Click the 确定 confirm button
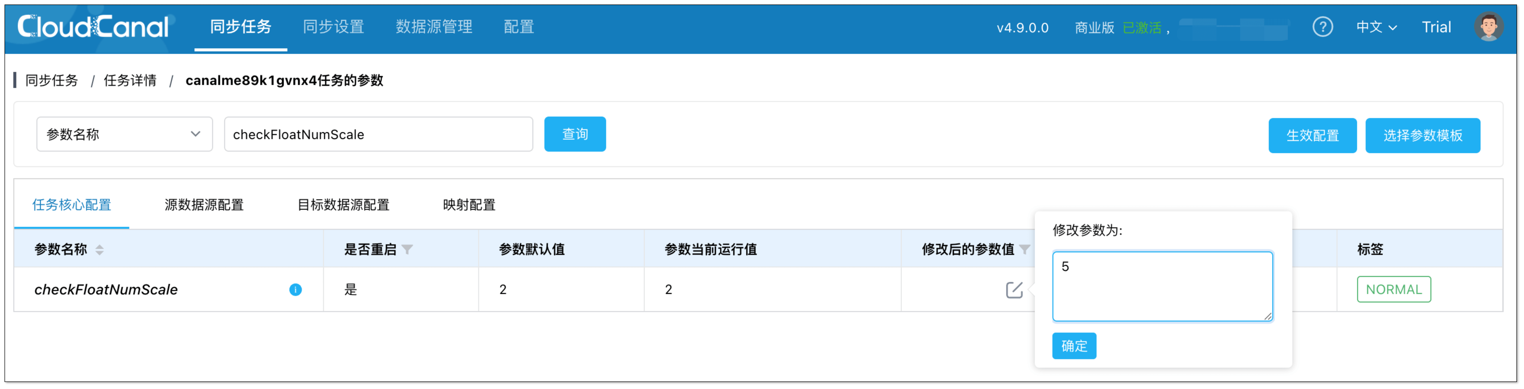The image size is (1524, 389). coord(1074,346)
